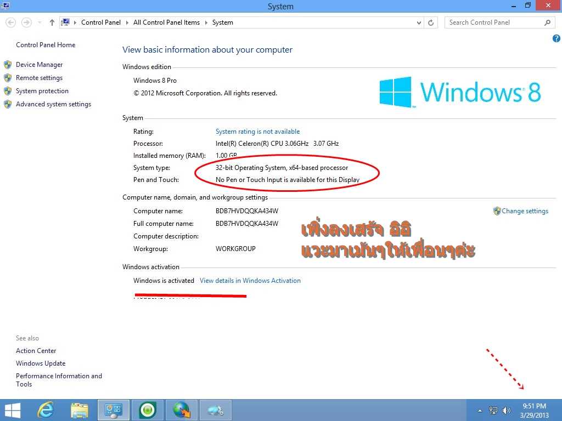
Task: Click shield icon beside System protection
Action: pos(8,91)
